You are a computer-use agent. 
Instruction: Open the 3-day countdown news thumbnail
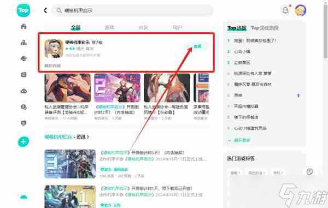70,164
